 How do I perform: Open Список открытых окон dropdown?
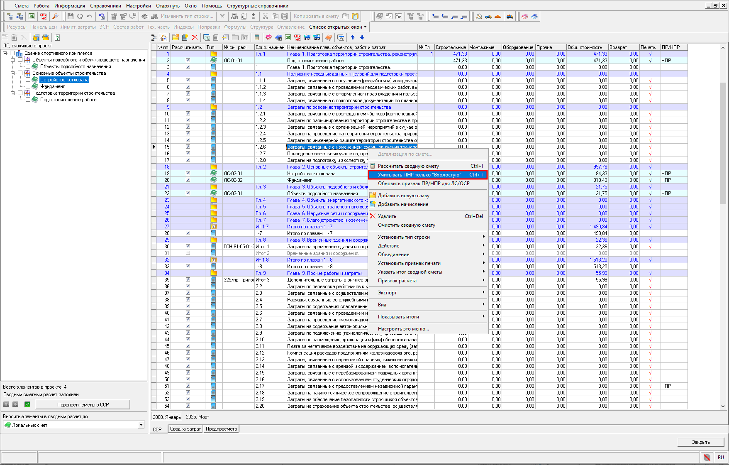point(338,27)
